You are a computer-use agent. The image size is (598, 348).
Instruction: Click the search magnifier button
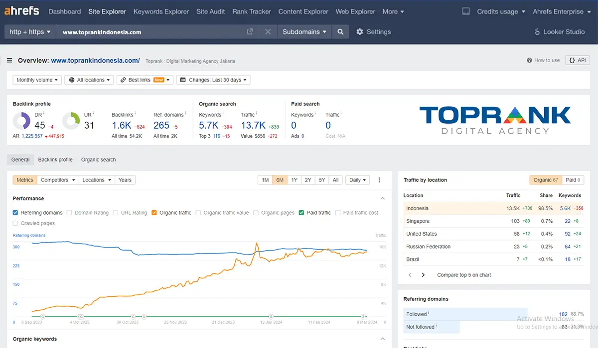340,32
